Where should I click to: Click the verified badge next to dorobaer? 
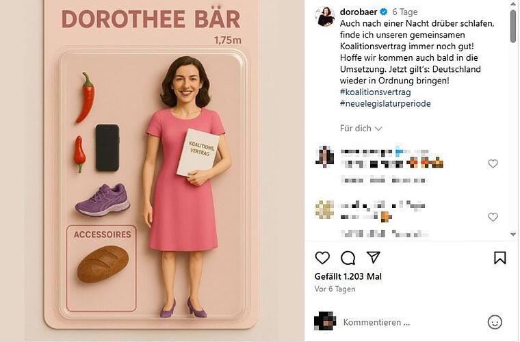(384, 12)
